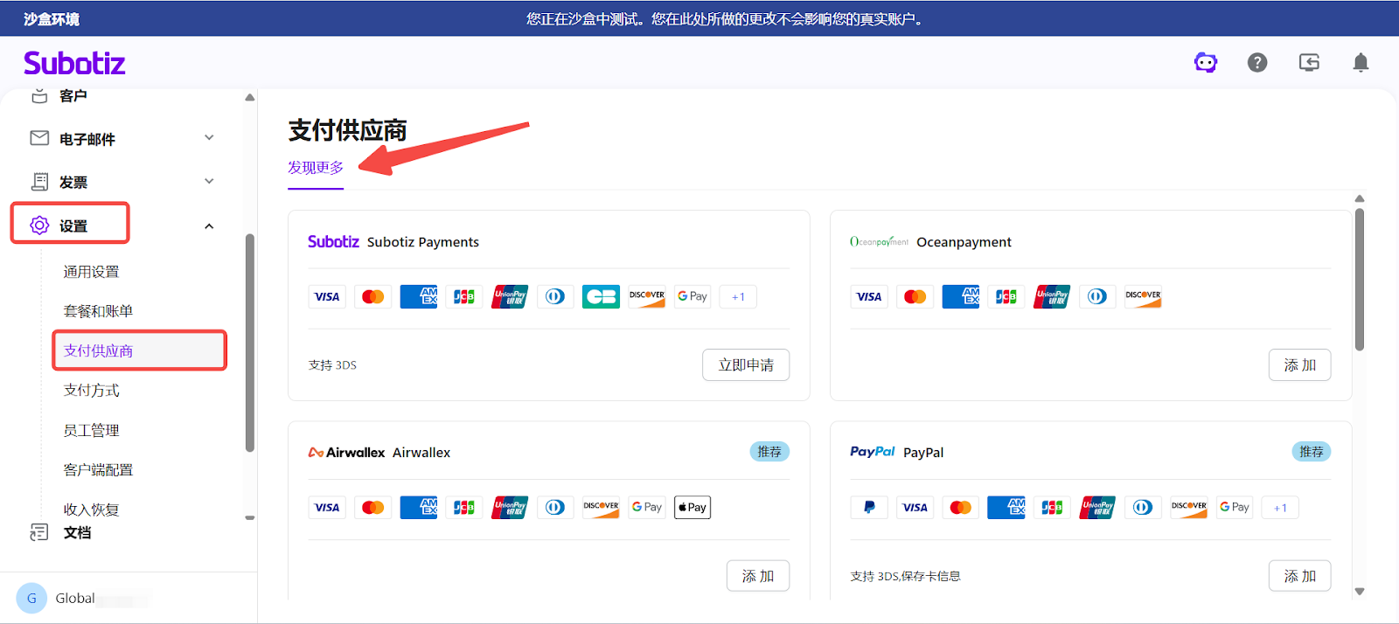Click 立即申请 for Subotiz Payments
Viewport: 1399px width, 624px height.
[x=746, y=365]
